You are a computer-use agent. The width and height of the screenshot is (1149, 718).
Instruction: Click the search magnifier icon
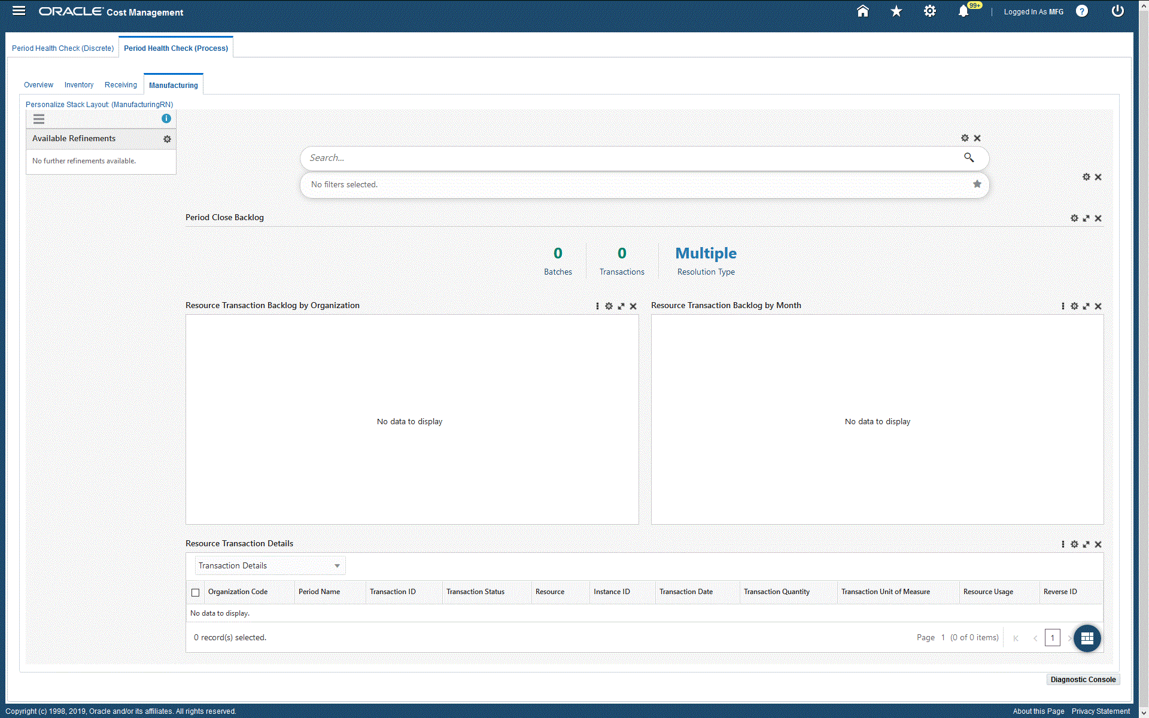pyautogui.click(x=969, y=157)
